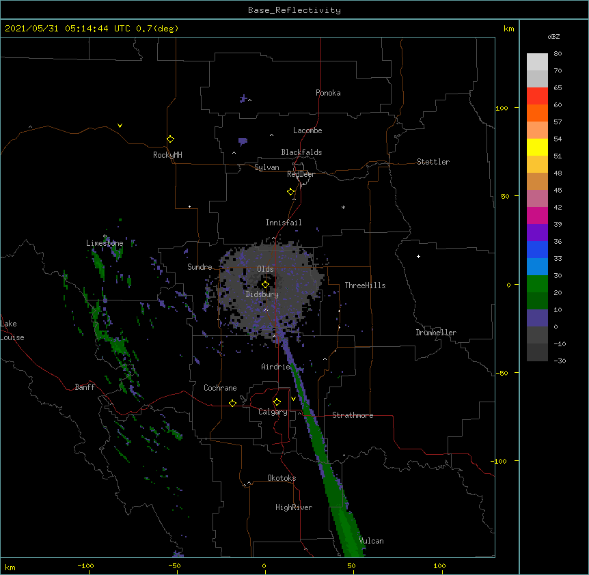The width and height of the screenshot is (589, 575).
Task: Click the Stettler city label
Action: pyautogui.click(x=433, y=162)
